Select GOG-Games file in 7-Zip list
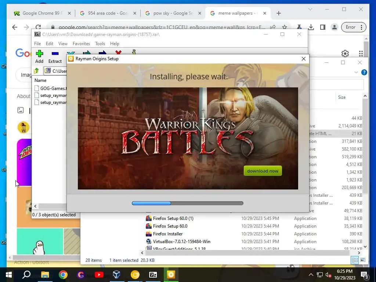The image size is (376, 282). 50,88
